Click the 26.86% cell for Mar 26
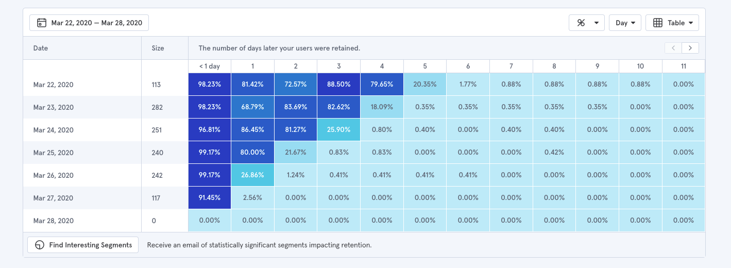The image size is (731, 268). [x=252, y=175]
